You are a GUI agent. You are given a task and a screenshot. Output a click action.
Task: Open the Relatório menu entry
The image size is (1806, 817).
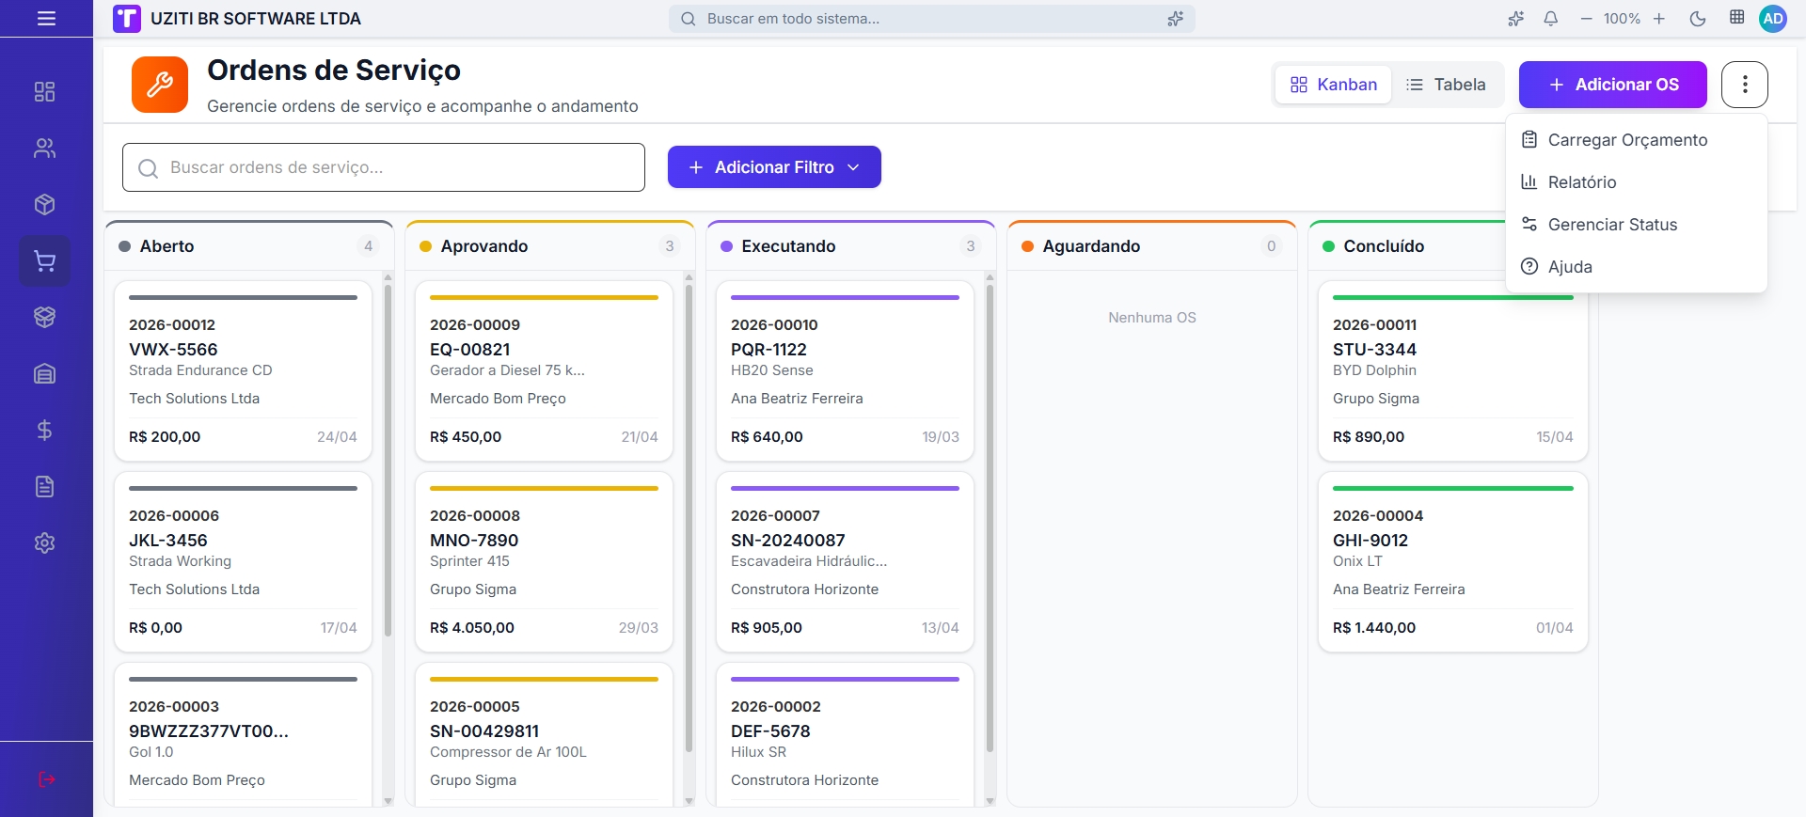[1582, 182]
